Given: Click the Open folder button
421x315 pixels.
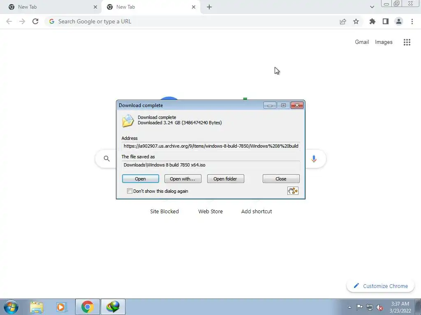Looking at the screenshot, I should click(x=226, y=179).
